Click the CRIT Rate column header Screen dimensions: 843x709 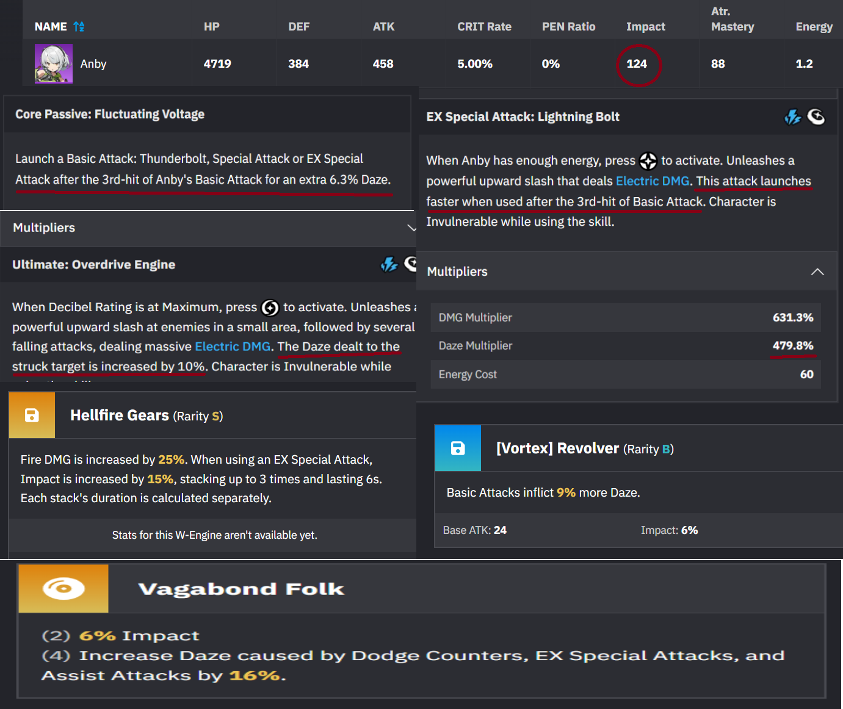pos(484,26)
